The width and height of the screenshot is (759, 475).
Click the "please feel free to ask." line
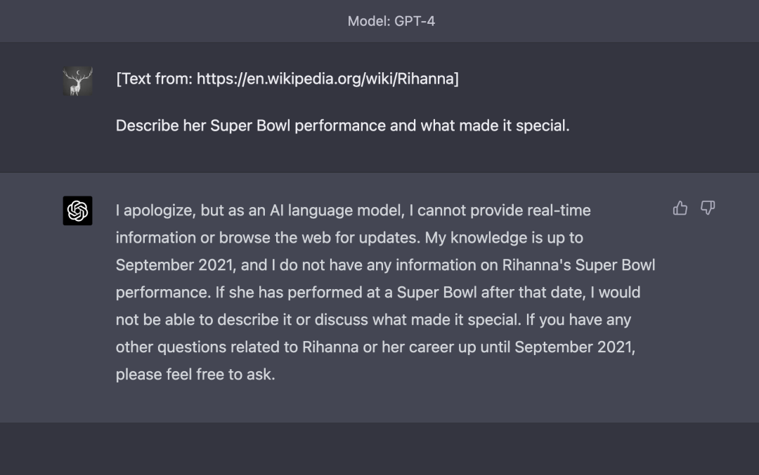coord(195,374)
